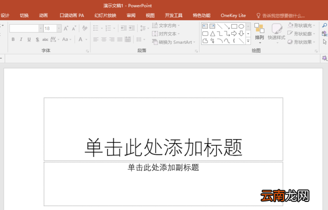The height and width of the screenshot is (210, 328).
Task: Select the Rounded Rectangle shape
Action: (x=205, y=34)
